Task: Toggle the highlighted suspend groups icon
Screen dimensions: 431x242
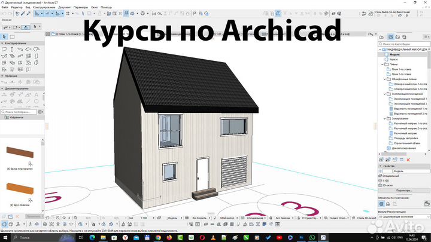Action: click(126, 13)
